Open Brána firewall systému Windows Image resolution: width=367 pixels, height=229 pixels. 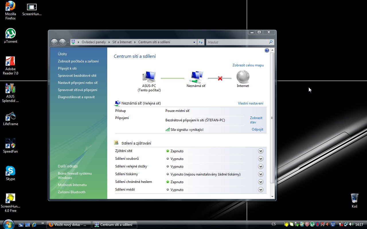coord(75,175)
